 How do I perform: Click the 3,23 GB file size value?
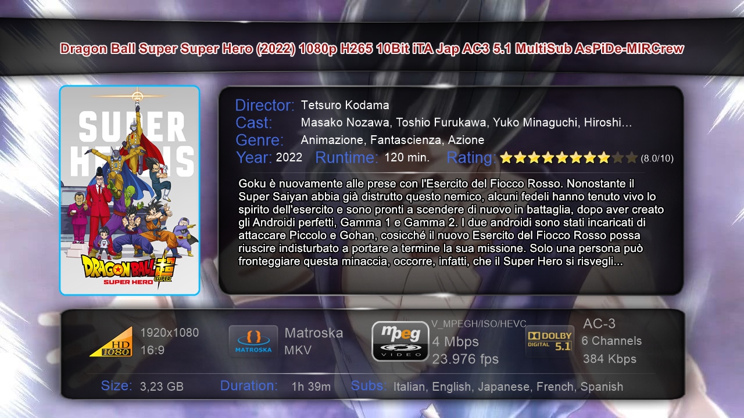(162, 387)
